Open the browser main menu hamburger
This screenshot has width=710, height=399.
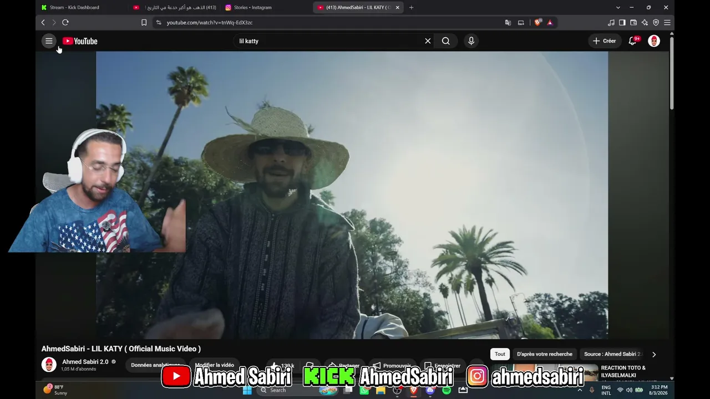tap(667, 23)
